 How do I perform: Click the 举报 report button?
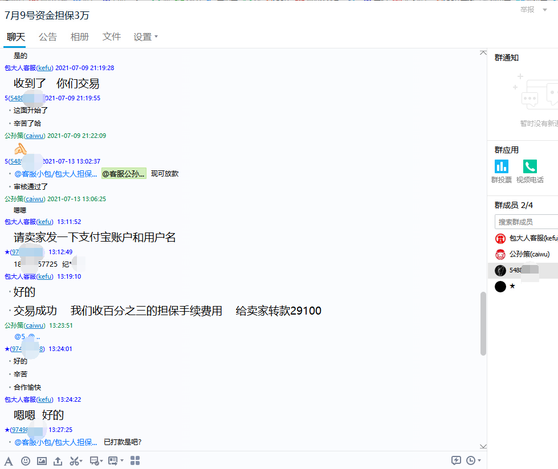[x=527, y=10]
